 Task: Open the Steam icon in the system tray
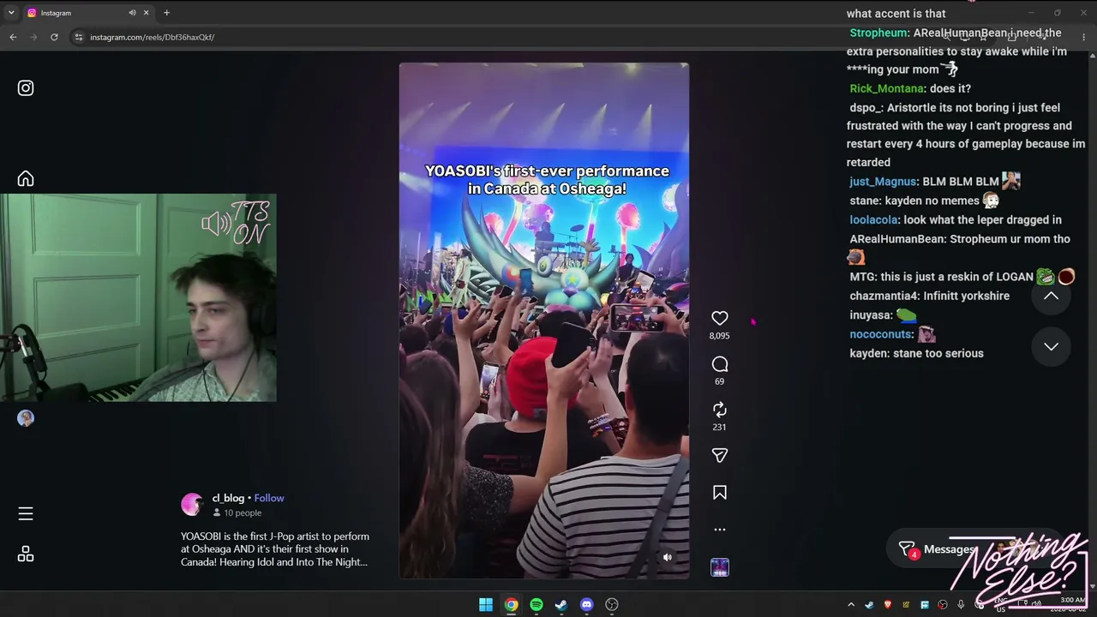pyautogui.click(x=869, y=605)
